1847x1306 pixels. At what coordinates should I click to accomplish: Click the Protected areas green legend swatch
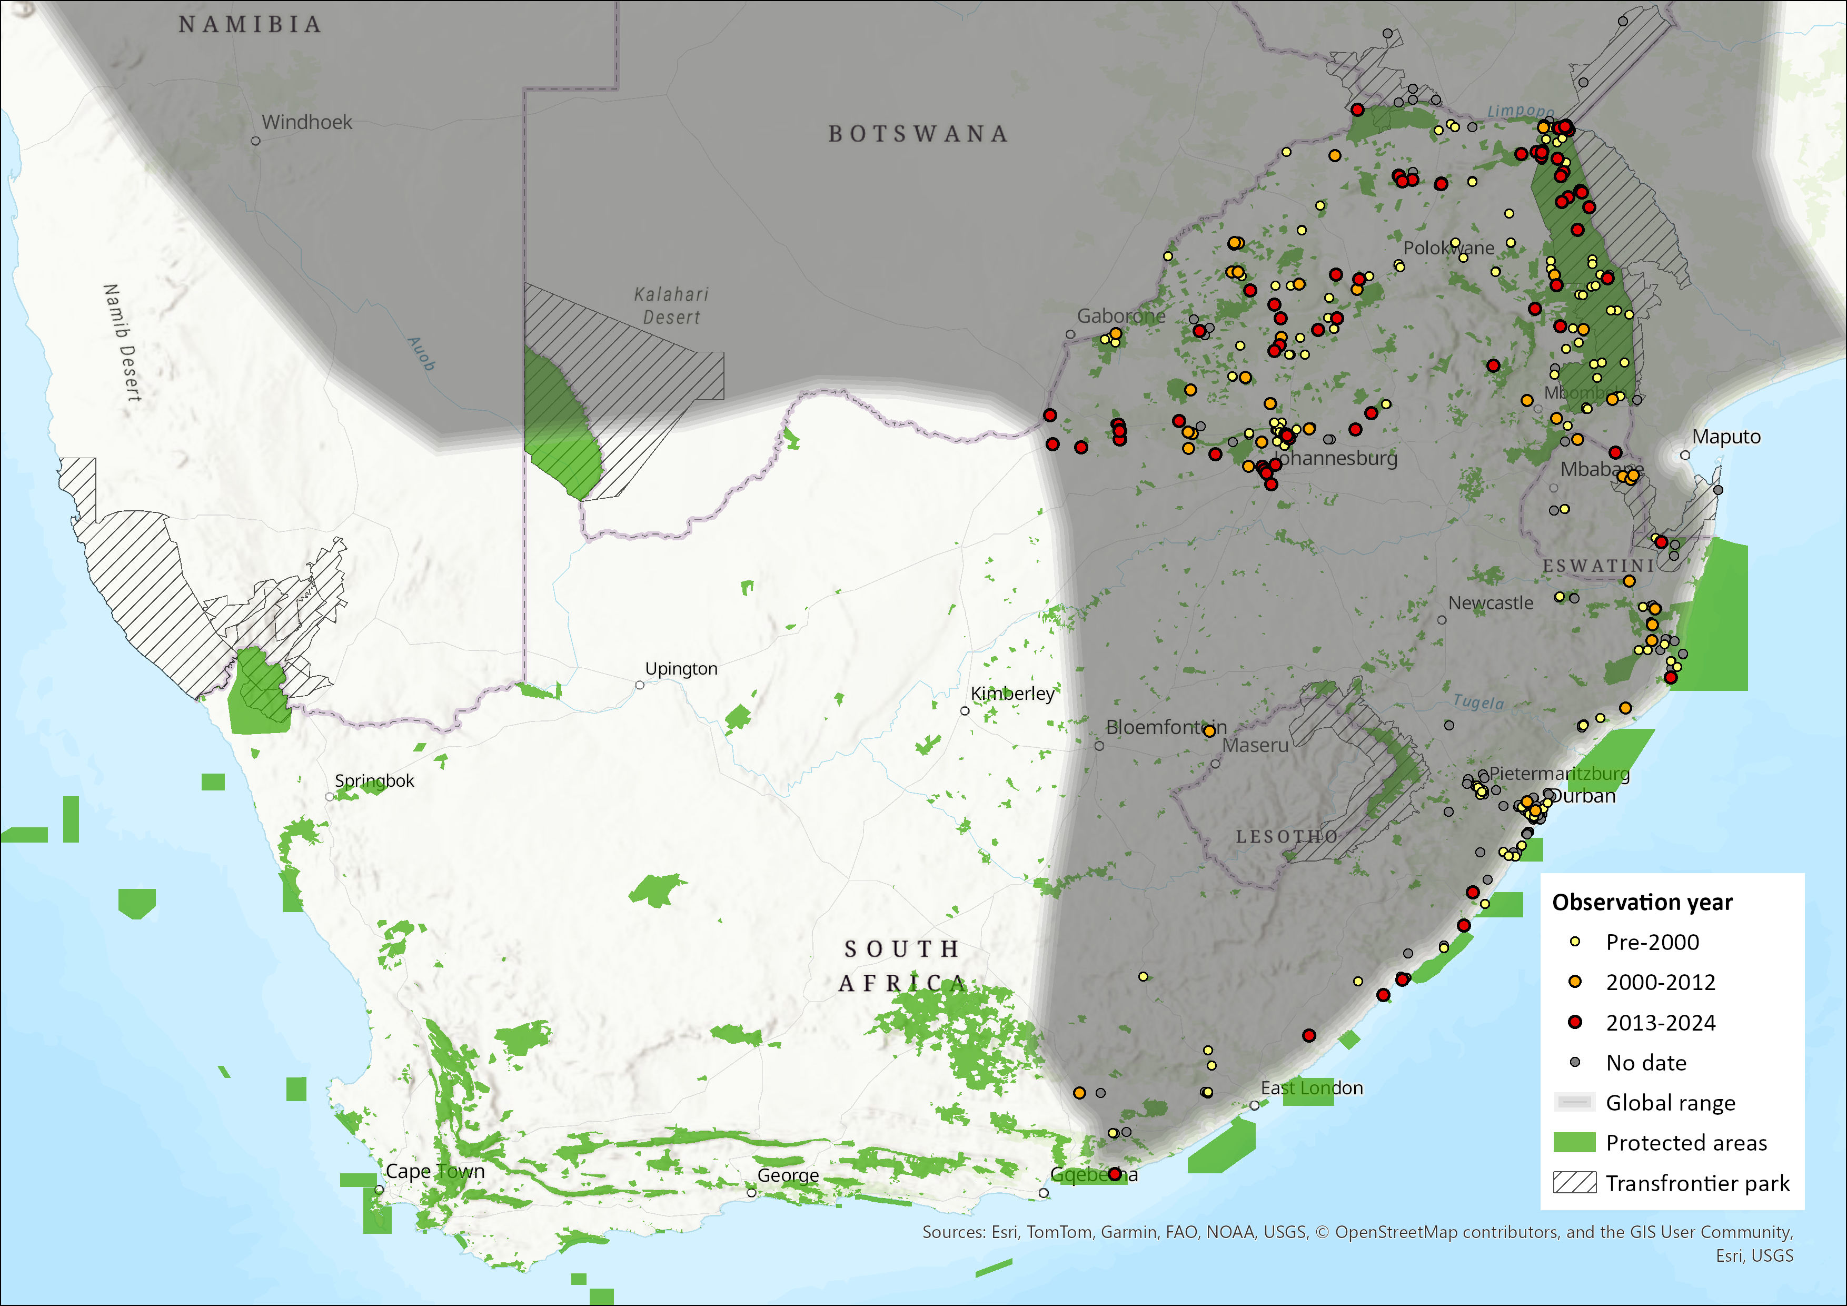tap(1574, 1143)
